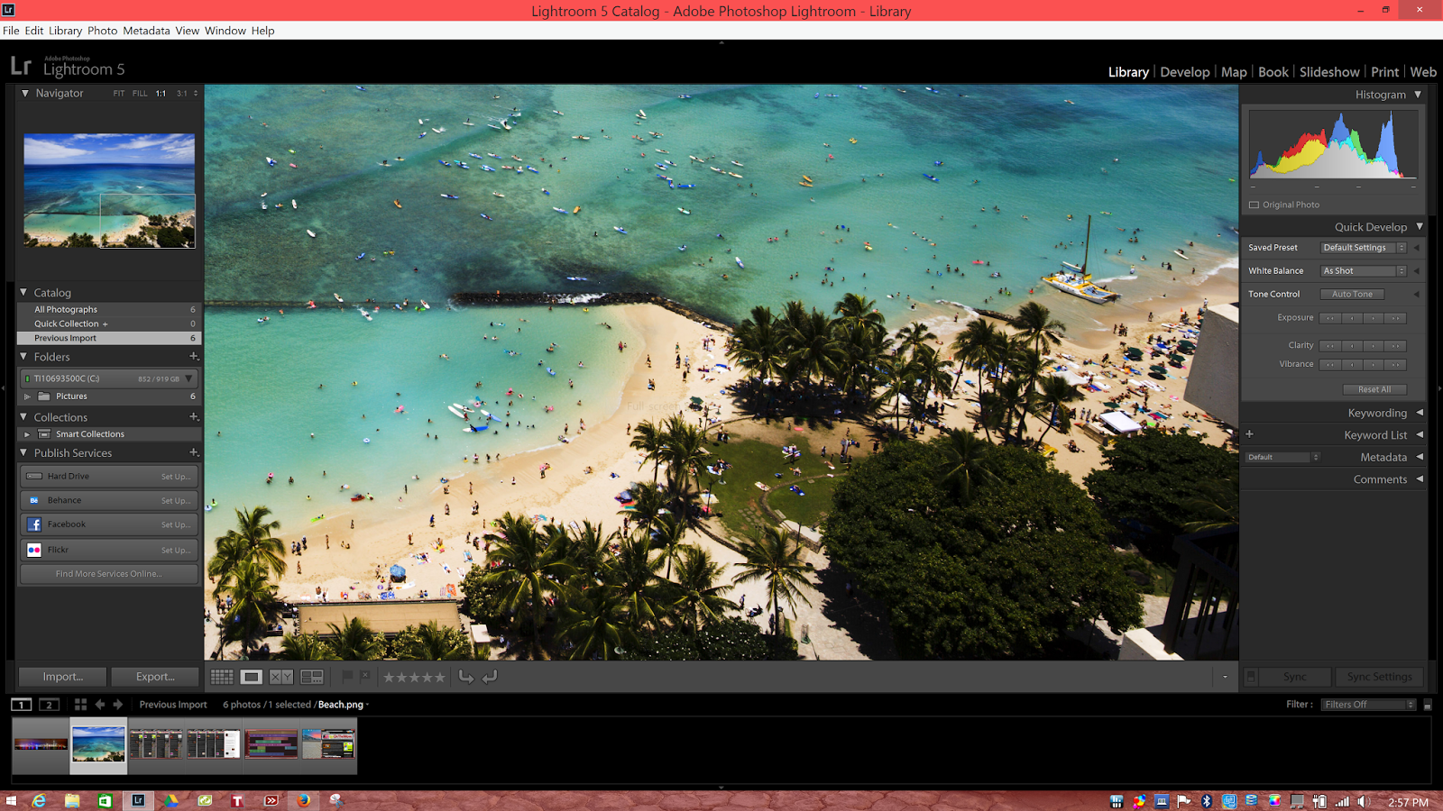
Task: Open the Metadata Default preset dropdown
Action: [1283, 457]
